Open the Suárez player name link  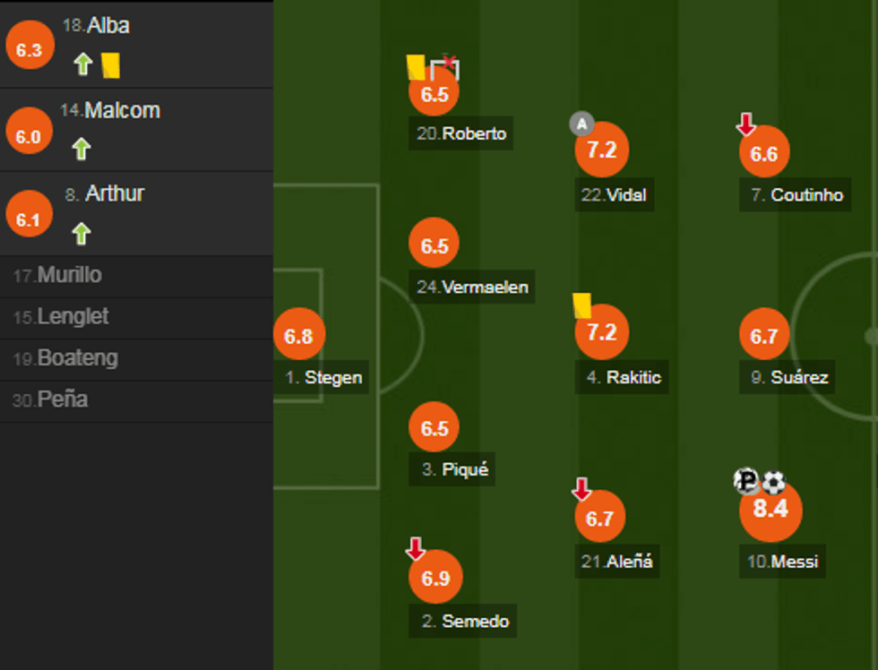[x=799, y=377]
